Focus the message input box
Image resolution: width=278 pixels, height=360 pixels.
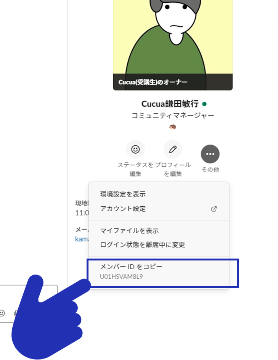coord(29,296)
